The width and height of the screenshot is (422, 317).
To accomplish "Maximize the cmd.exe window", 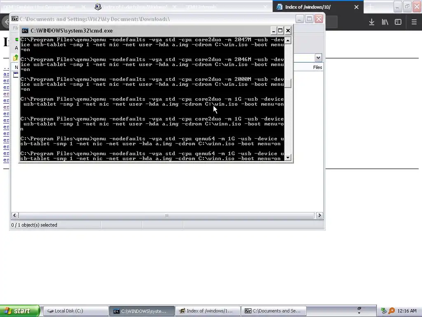I will click(x=280, y=31).
